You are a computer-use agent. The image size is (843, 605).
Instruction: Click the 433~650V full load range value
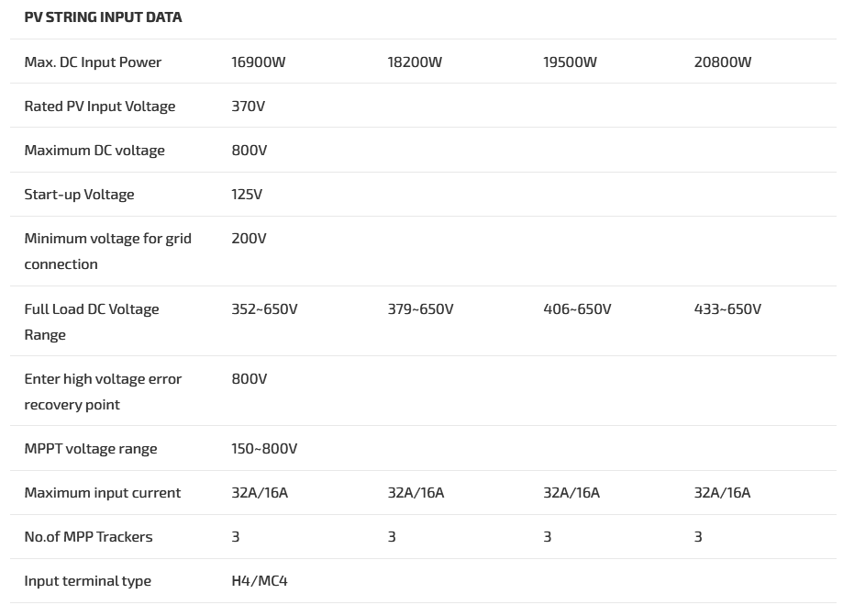[727, 308]
